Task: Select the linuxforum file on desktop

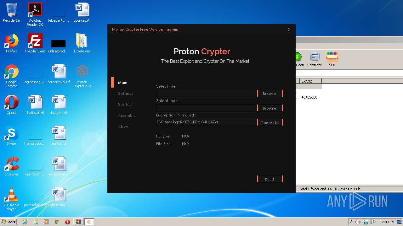Action: coord(35,169)
